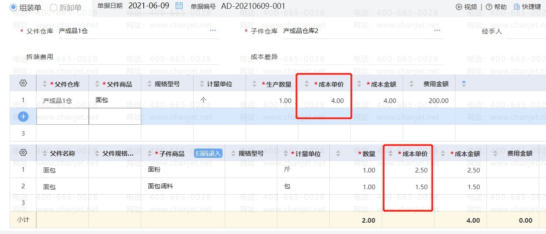
Task: Select the 拆卸单 radio button
Action: [x=54, y=7]
